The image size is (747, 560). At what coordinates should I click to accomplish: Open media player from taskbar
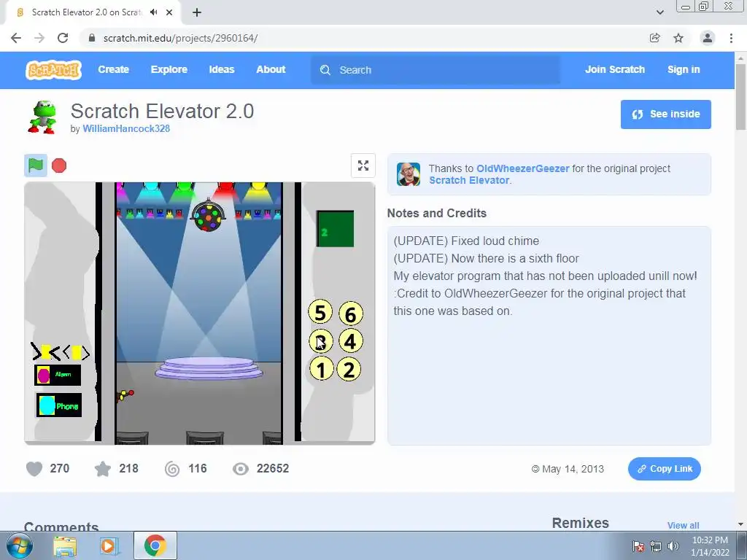pyautogui.click(x=109, y=545)
